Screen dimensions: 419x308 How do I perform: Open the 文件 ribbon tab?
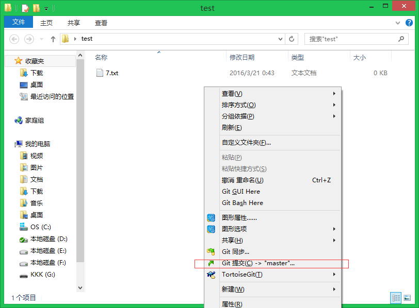[19, 22]
